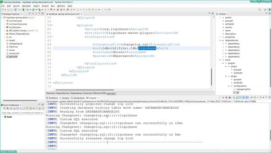Click the console vertical scrollbar

pos(270,135)
